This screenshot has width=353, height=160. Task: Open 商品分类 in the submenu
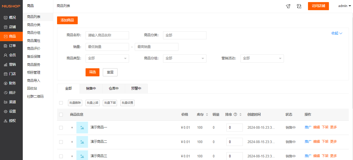pos(33,25)
